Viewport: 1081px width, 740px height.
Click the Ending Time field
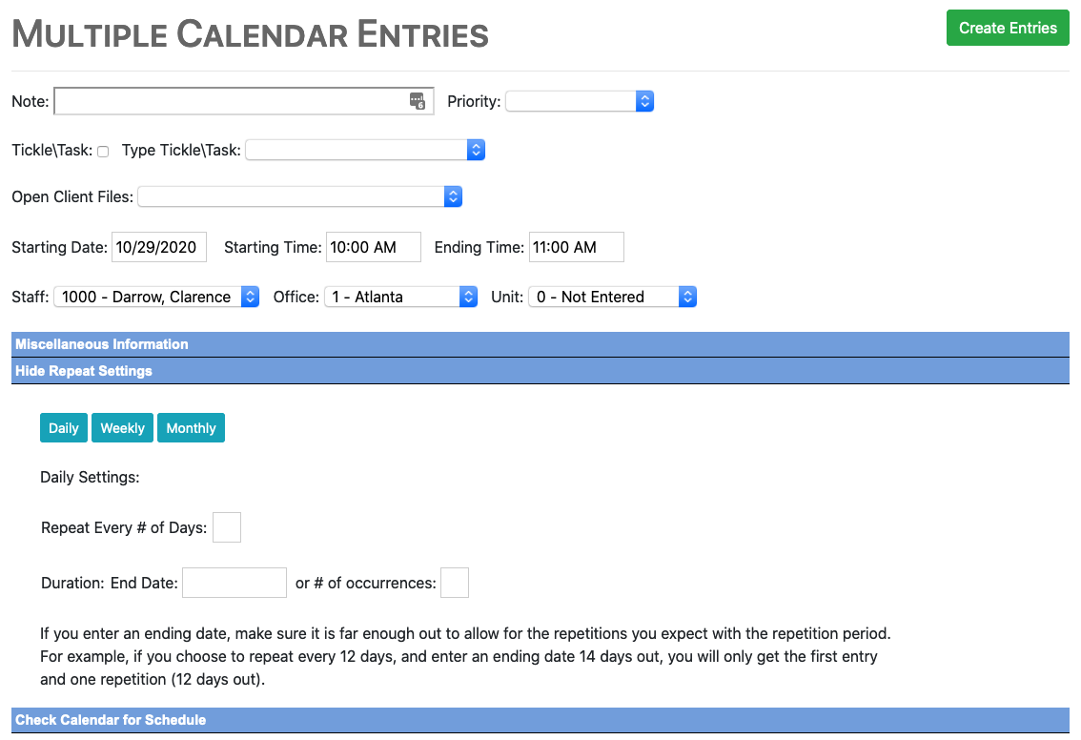point(576,247)
